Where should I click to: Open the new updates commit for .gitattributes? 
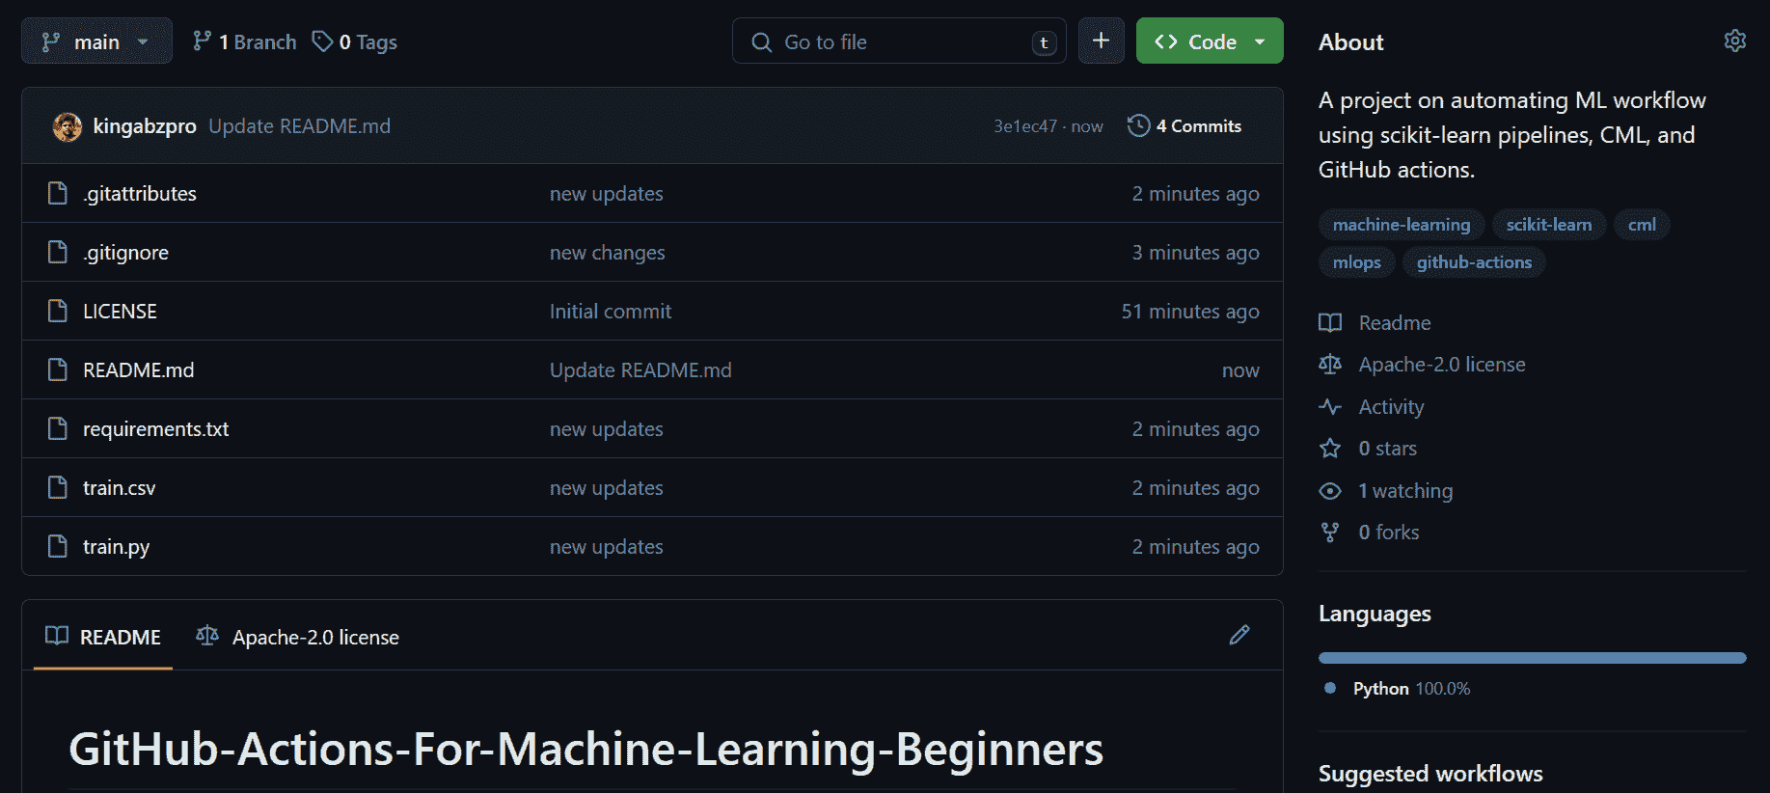click(606, 194)
